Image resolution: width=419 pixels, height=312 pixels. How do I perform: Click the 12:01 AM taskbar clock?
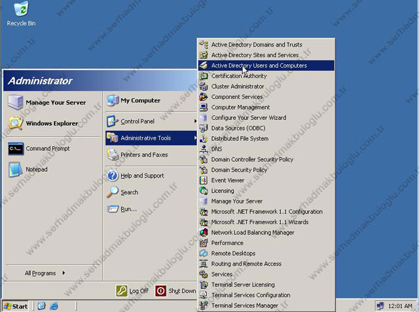[400, 305]
